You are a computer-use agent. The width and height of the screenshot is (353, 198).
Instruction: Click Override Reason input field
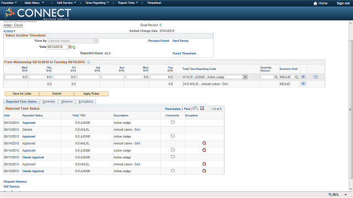[267, 77]
